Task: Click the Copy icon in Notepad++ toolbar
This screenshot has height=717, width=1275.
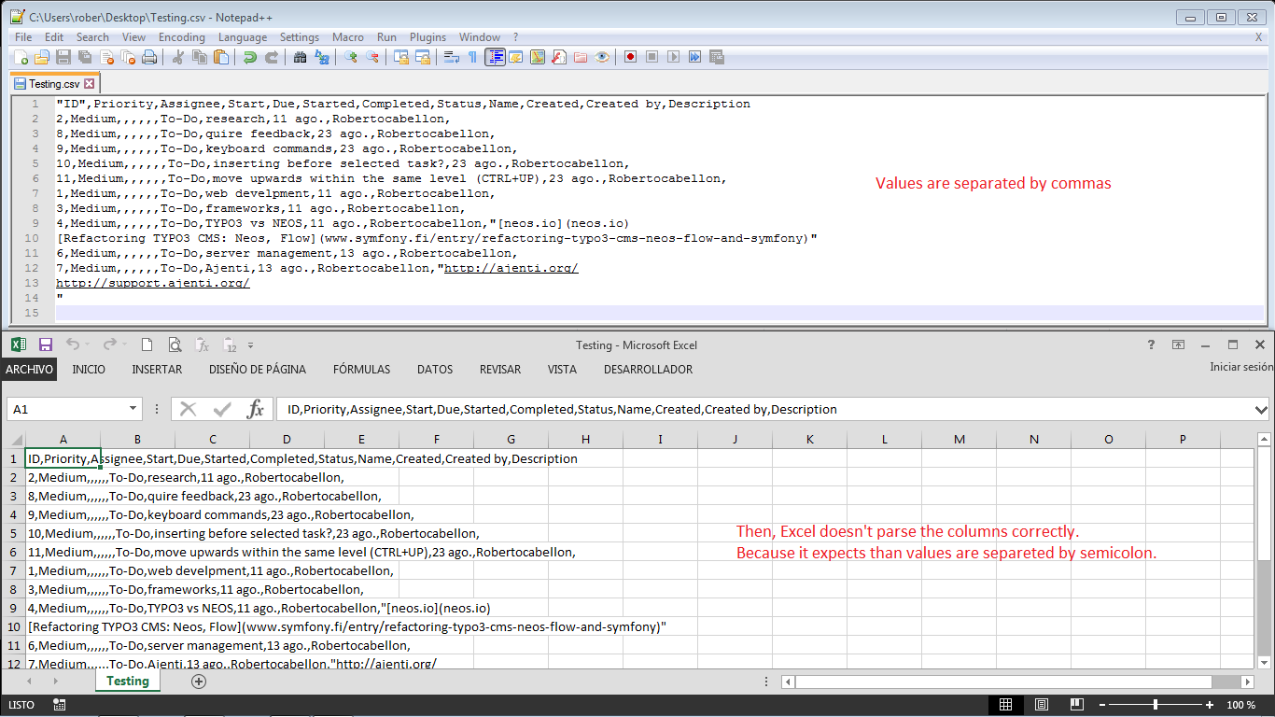Action: [199, 57]
